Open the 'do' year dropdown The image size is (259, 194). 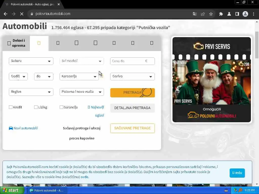[44, 77]
